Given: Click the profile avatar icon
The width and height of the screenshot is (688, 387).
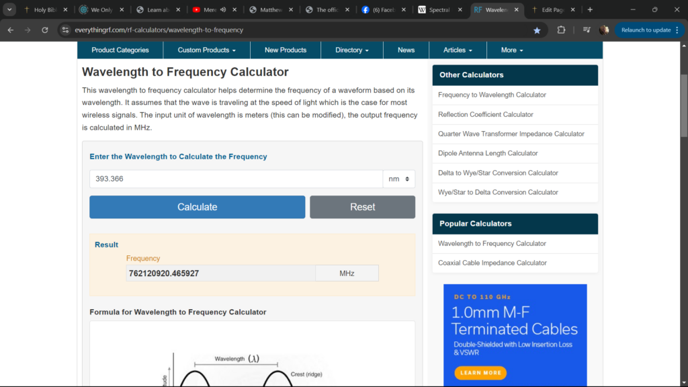Looking at the screenshot, I should click(604, 30).
